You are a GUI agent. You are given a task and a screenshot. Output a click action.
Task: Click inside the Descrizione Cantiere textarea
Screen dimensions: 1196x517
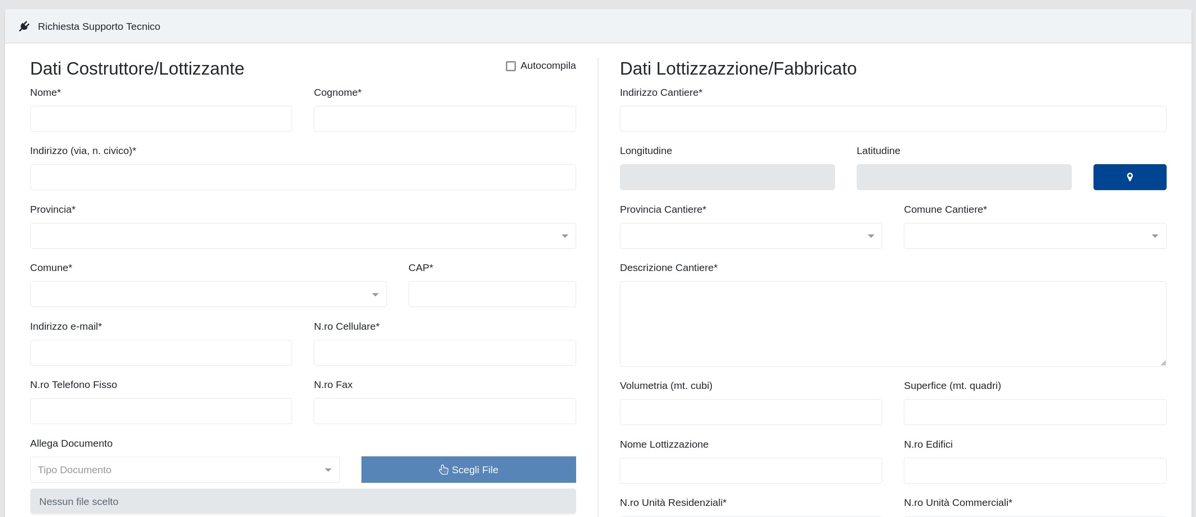pyautogui.click(x=892, y=323)
